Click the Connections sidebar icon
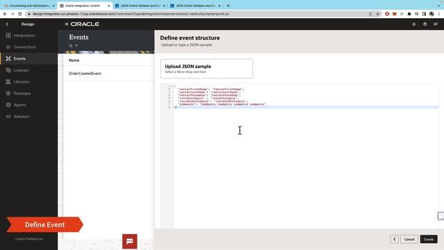Viewport: 444px width, 250px height. [8, 47]
